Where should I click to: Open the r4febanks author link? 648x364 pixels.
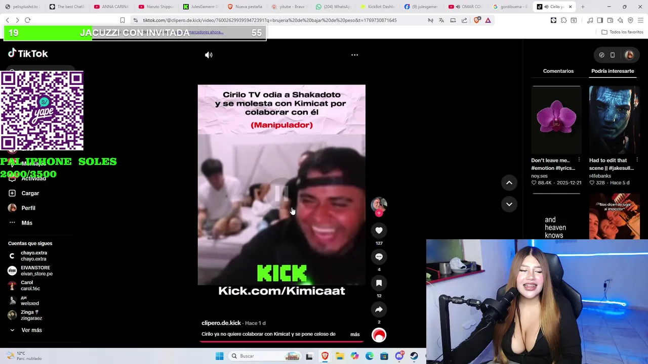[x=600, y=176]
